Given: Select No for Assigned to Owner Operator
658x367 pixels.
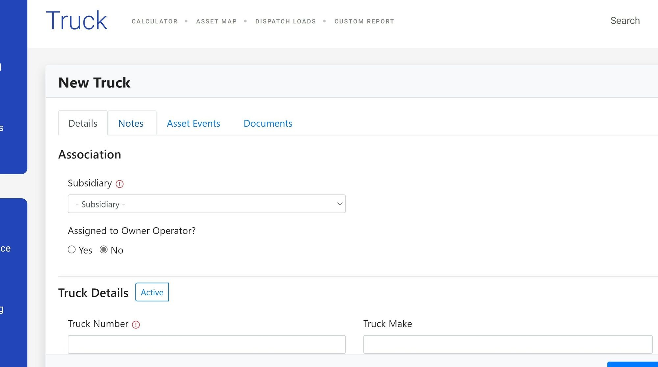Looking at the screenshot, I should [x=104, y=250].
